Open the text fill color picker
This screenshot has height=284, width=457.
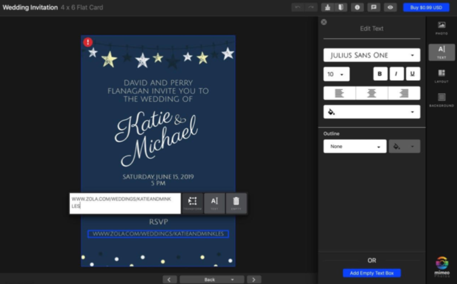372,112
